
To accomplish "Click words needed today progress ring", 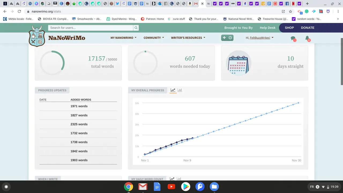I will [x=146, y=63].
